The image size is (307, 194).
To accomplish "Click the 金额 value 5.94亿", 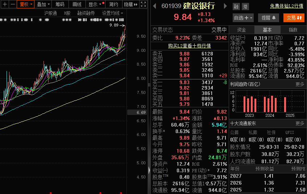I will click(219, 125).
